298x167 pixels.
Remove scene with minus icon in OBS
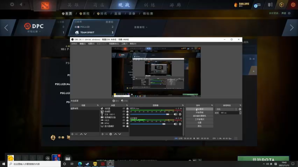76,134
